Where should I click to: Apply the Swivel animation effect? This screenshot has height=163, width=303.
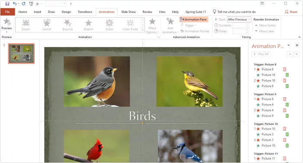(47, 25)
